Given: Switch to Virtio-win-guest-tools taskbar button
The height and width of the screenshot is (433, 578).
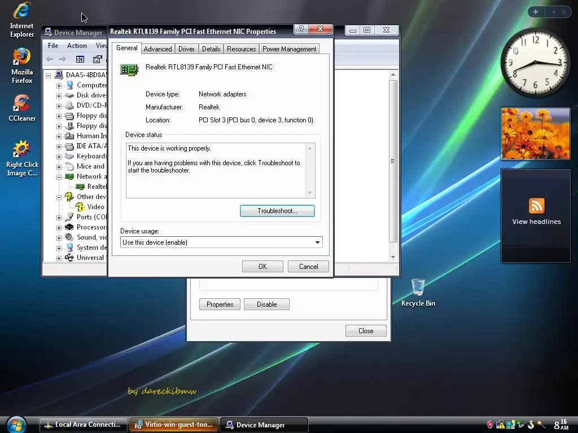Looking at the screenshot, I should (174, 425).
